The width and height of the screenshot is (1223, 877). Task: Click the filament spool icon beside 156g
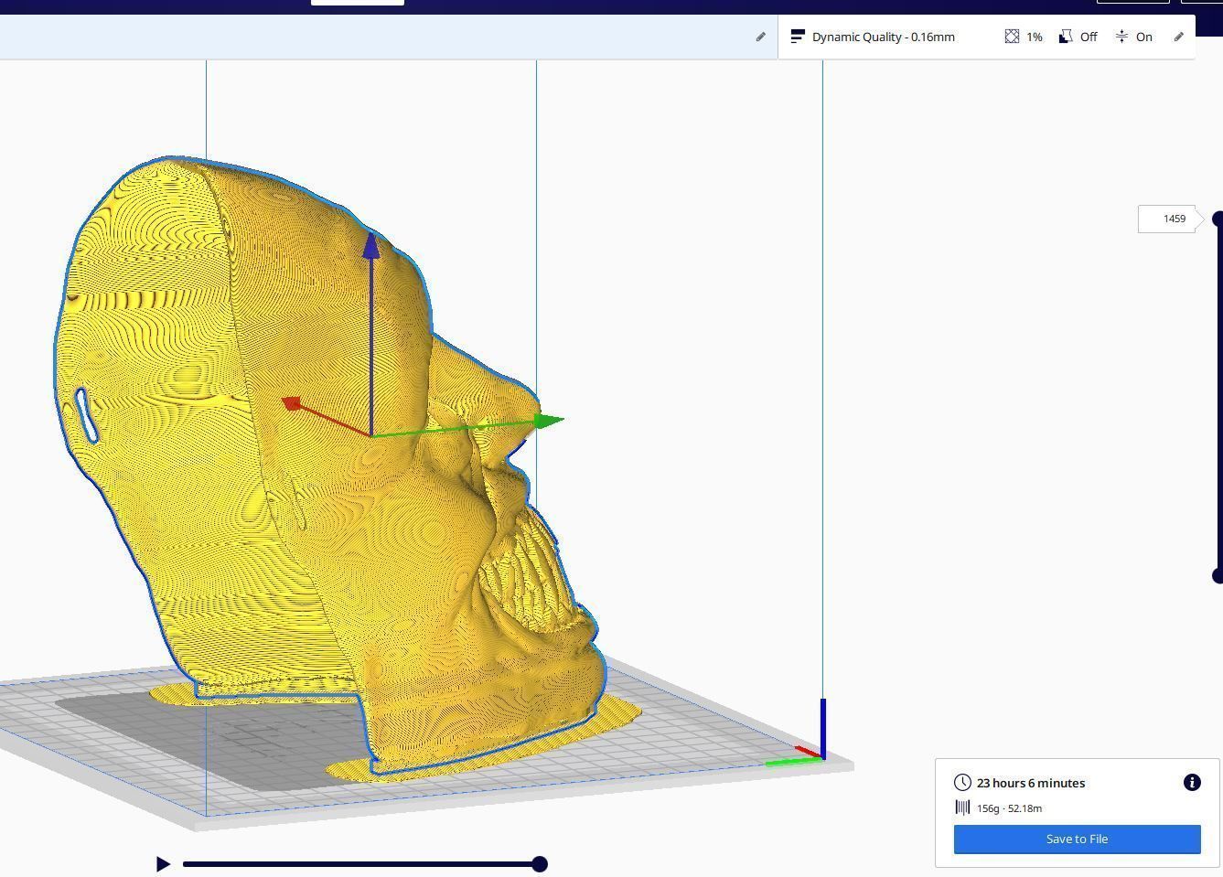coord(962,807)
